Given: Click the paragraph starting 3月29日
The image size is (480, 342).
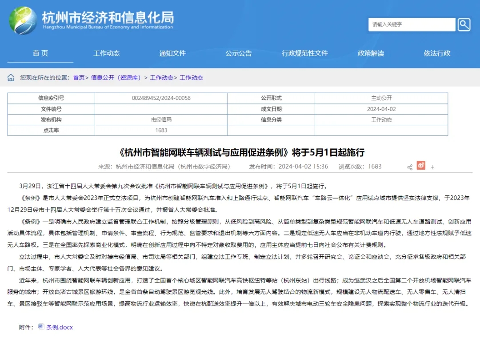Looking at the screenshot, I should [173, 186].
